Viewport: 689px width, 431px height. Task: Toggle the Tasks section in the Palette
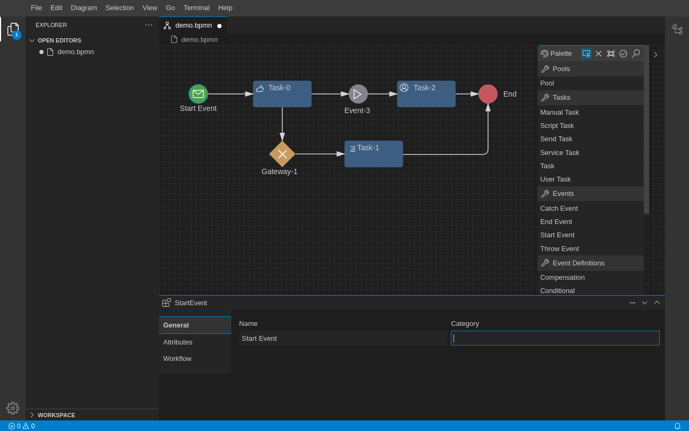coord(561,97)
